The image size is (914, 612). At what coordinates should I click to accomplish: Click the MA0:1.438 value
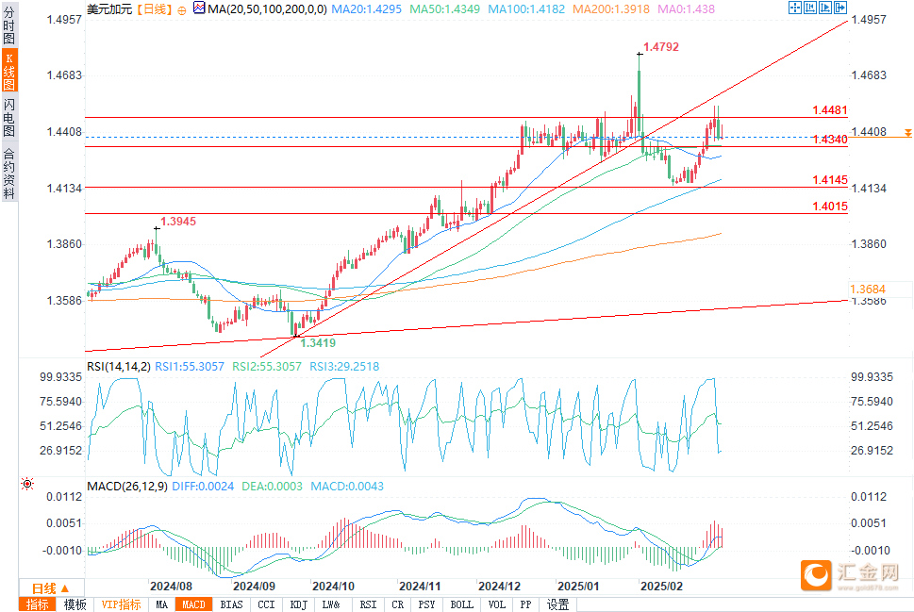click(x=686, y=9)
